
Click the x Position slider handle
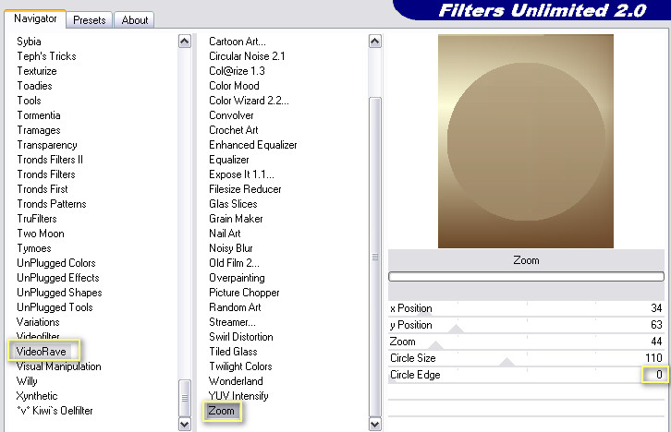click(424, 314)
